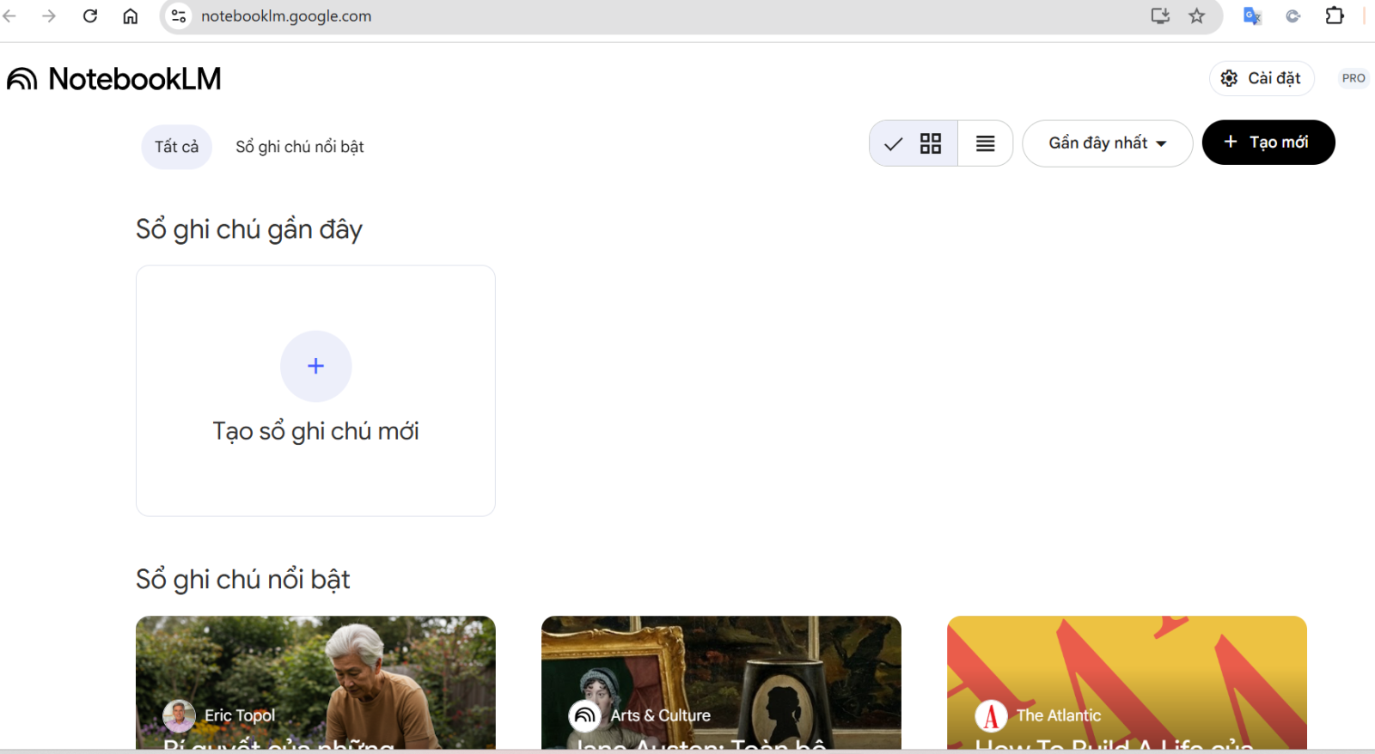Screen dimensions: 1375x754
Task: Open the browser extensions puzzle icon
Action: [x=1335, y=16]
